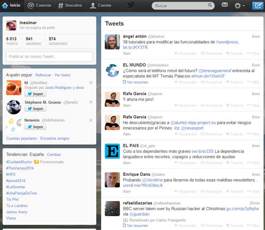Dismiss the fd @fotofdiaz suggestion
265x230 pixels.
tap(91, 83)
